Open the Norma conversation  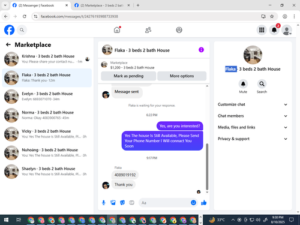47,115
